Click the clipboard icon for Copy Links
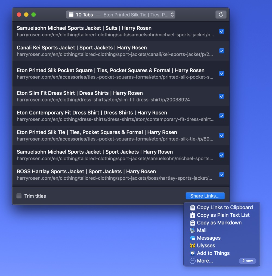 coord(193,208)
